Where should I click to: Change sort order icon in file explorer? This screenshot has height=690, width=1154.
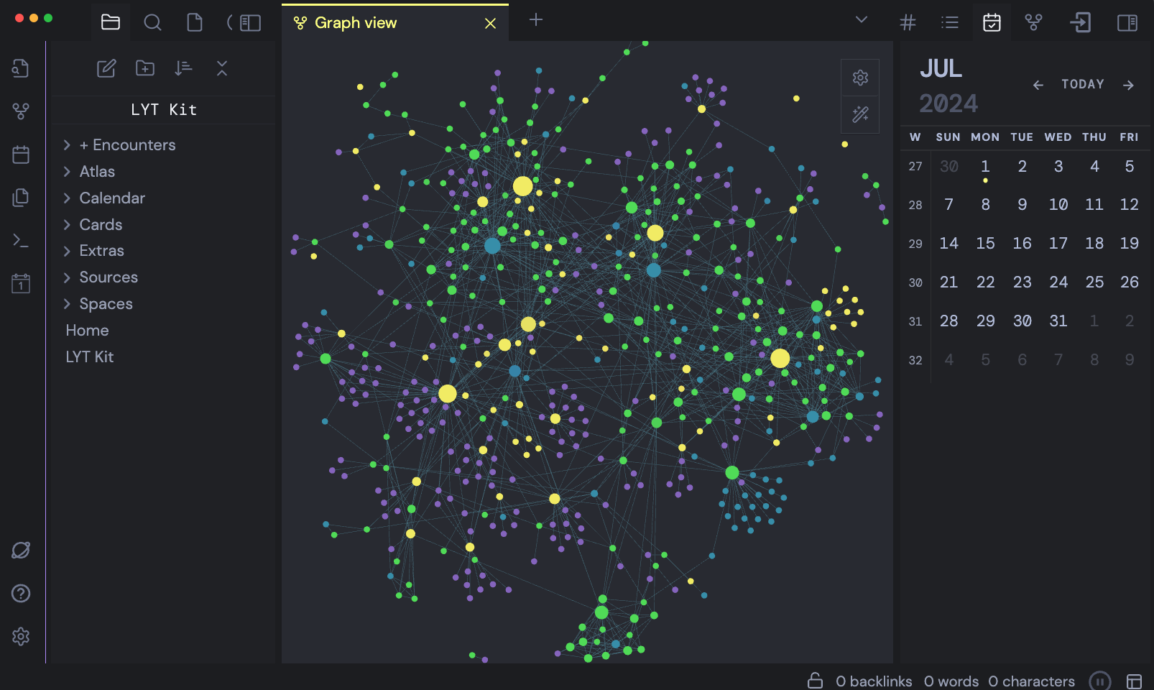(x=183, y=68)
